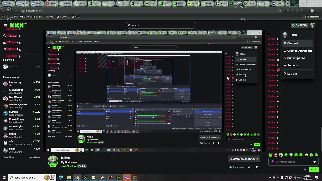Viewport: 322px width, 181px height.
Task: Open chat settings gear
Action: click(x=305, y=170)
